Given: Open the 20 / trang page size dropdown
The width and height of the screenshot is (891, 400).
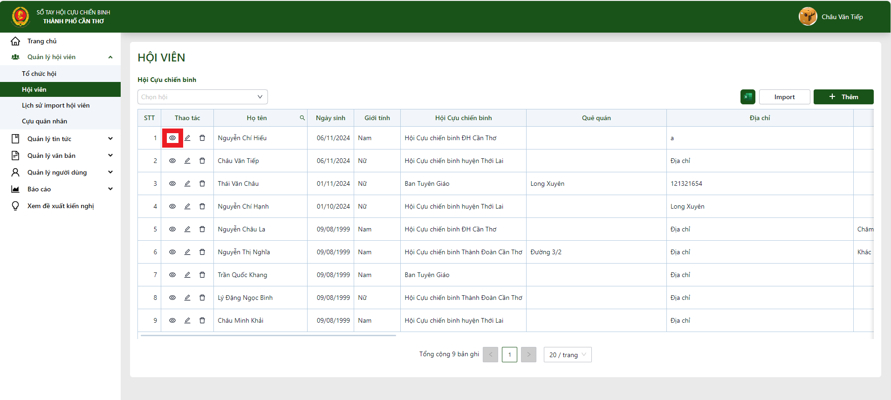Looking at the screenshot, I should pos(568,354).
